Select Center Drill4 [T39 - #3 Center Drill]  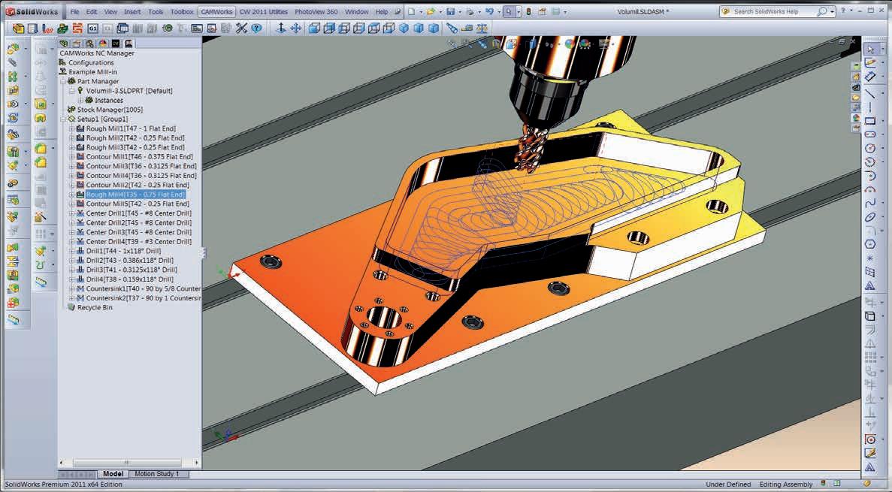click(x=139, y=241)
